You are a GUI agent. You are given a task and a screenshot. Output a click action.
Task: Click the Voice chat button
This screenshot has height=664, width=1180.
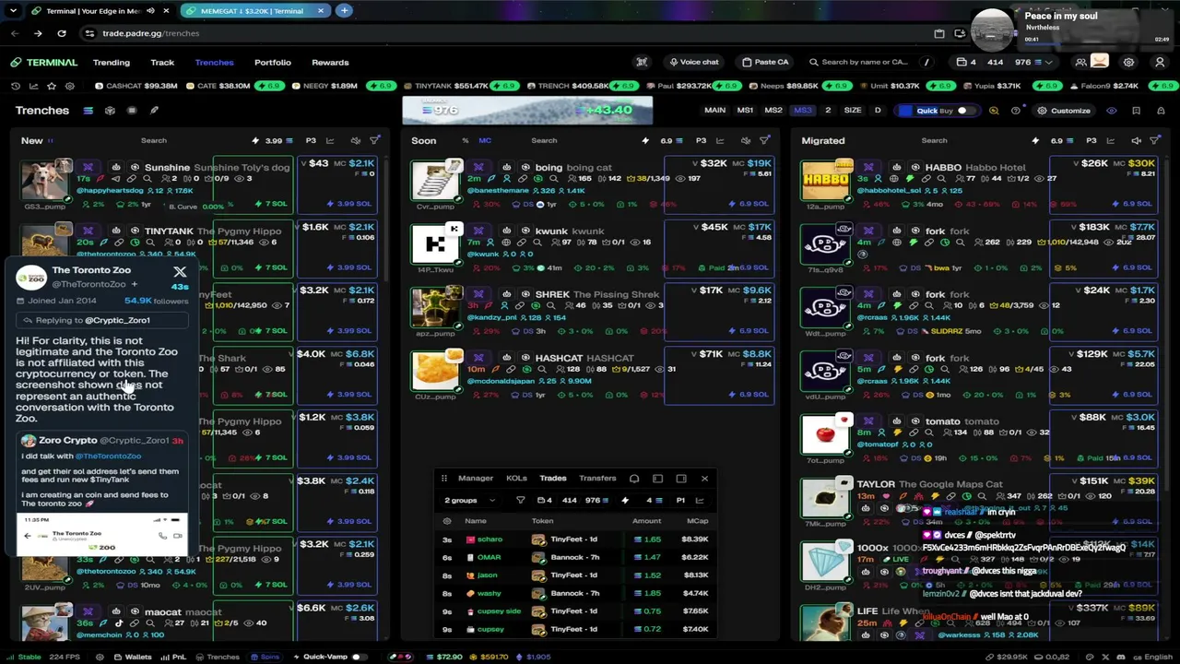tap(693, 62)
